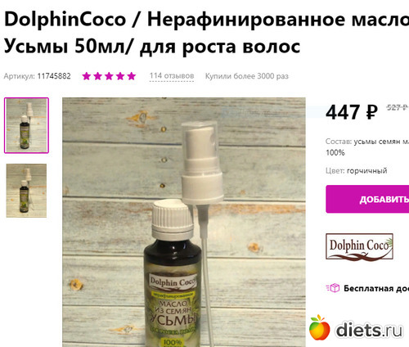Image resolution: width=409 pixels, height=347 pixels.
Task: Click the Состав composition text
Action: [x=367, y=146]
